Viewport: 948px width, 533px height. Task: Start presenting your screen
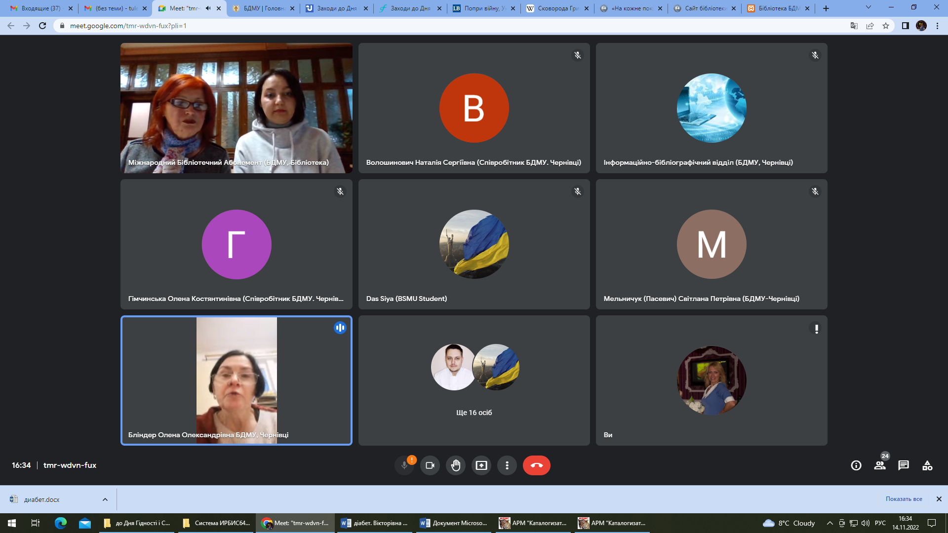click(x=481, y=465)
